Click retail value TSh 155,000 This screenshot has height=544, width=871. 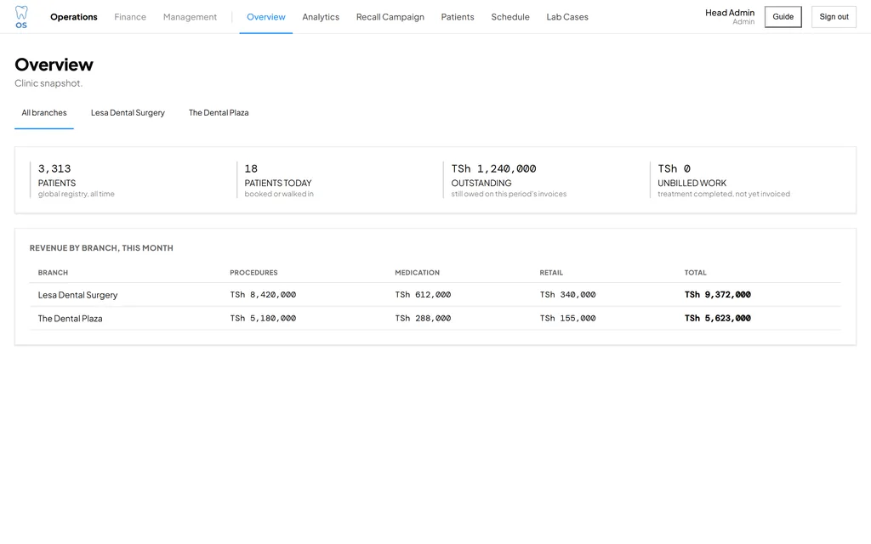pos(567,318)
